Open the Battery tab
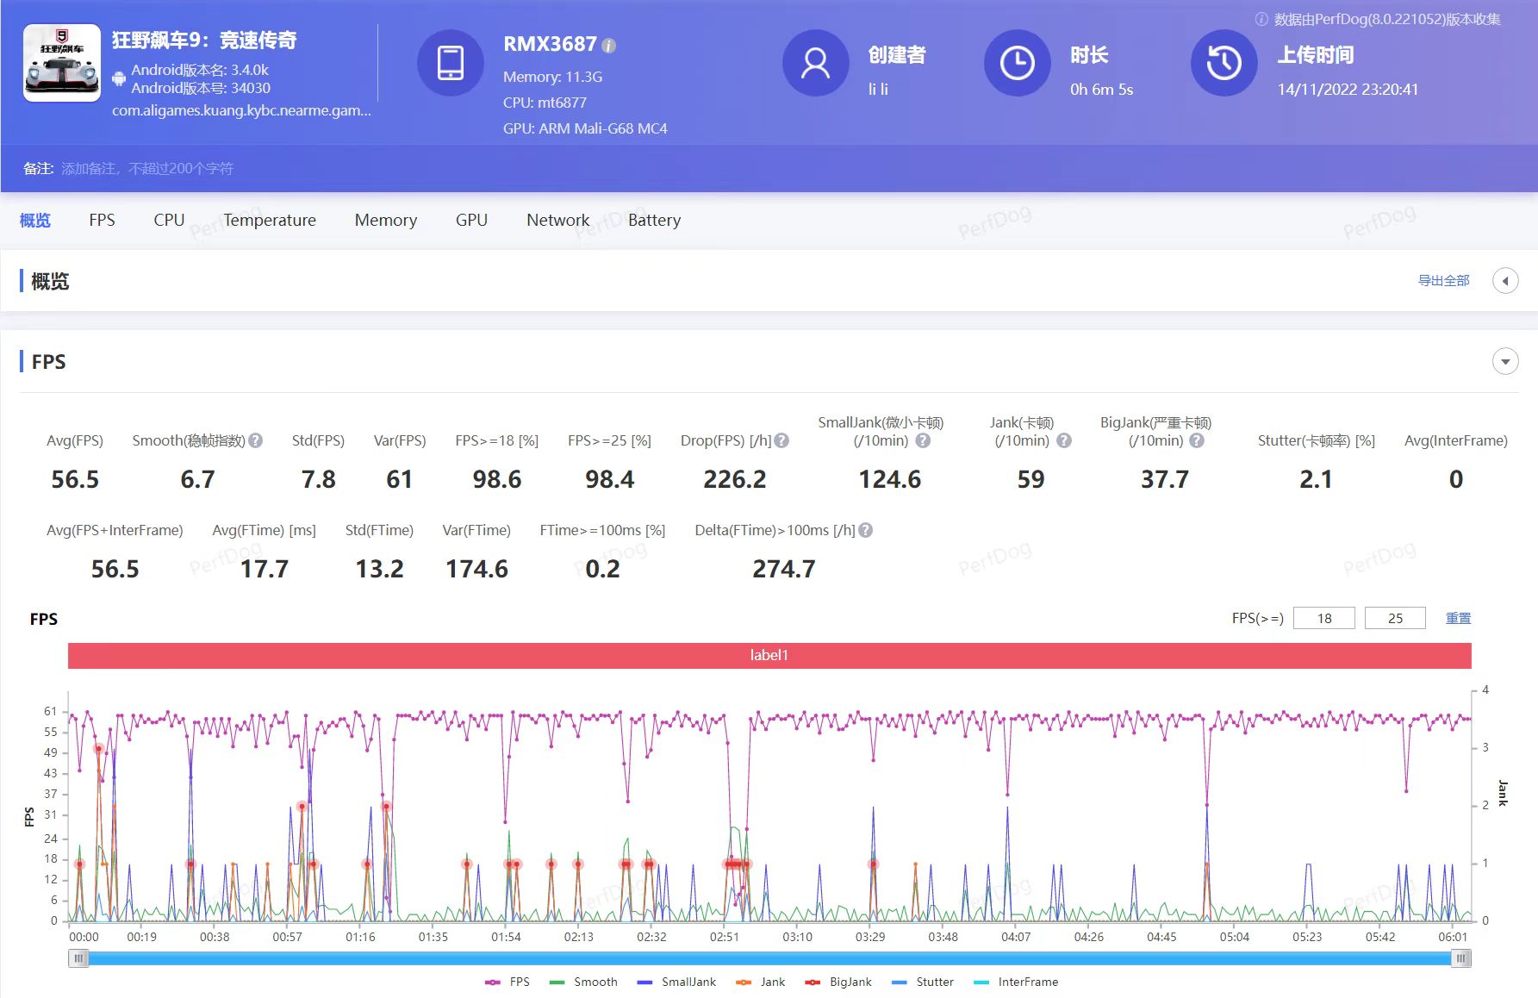 point(654,220)
